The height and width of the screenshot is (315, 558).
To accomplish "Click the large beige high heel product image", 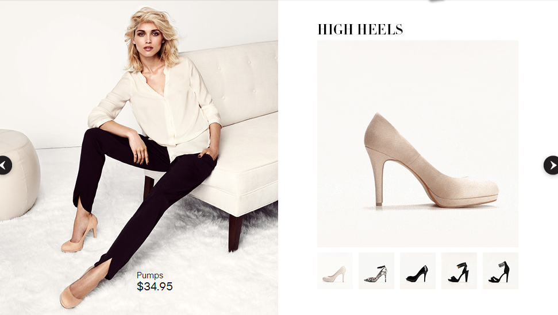I will pyautogui.click(x=418, y=143).
